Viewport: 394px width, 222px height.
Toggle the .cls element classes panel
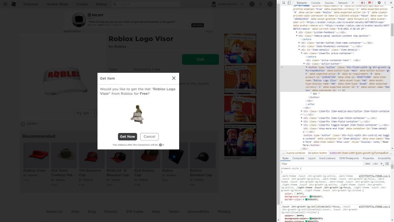(375, 163)
